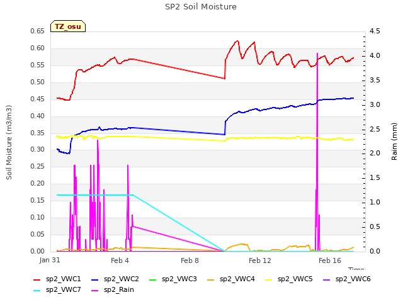The width and height of the screenshot is (403, 302).
Task: Click blue sp2_VWC2 legend color marker
Action: 95,280
